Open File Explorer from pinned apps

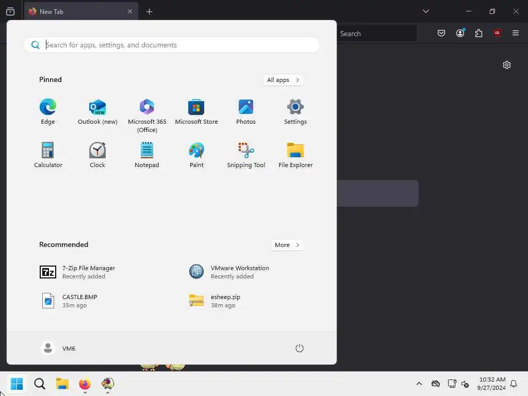295,155
